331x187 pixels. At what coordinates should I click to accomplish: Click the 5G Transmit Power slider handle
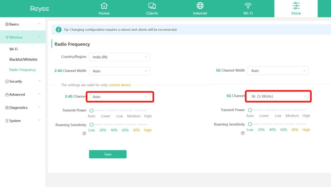(x=250, y=110)
